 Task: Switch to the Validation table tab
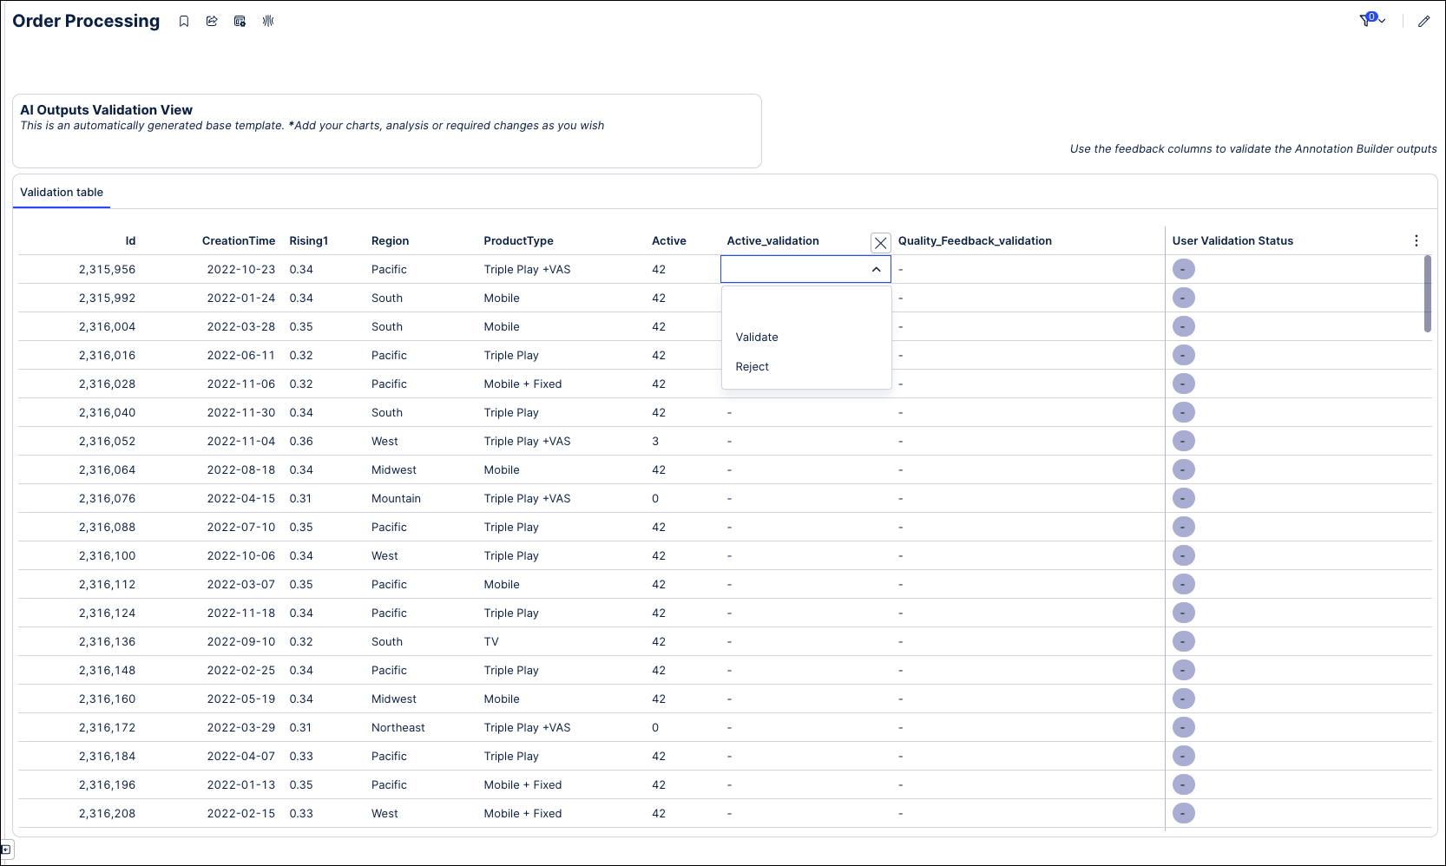tap(61, 192)
